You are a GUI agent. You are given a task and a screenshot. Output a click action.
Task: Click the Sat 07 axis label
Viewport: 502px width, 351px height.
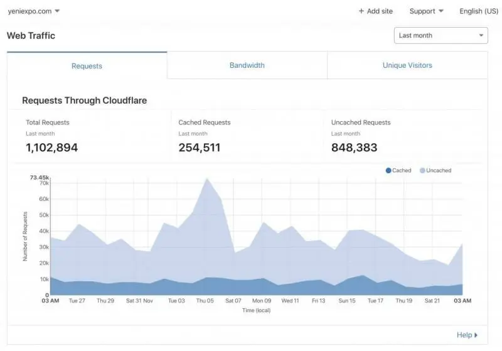233,301
